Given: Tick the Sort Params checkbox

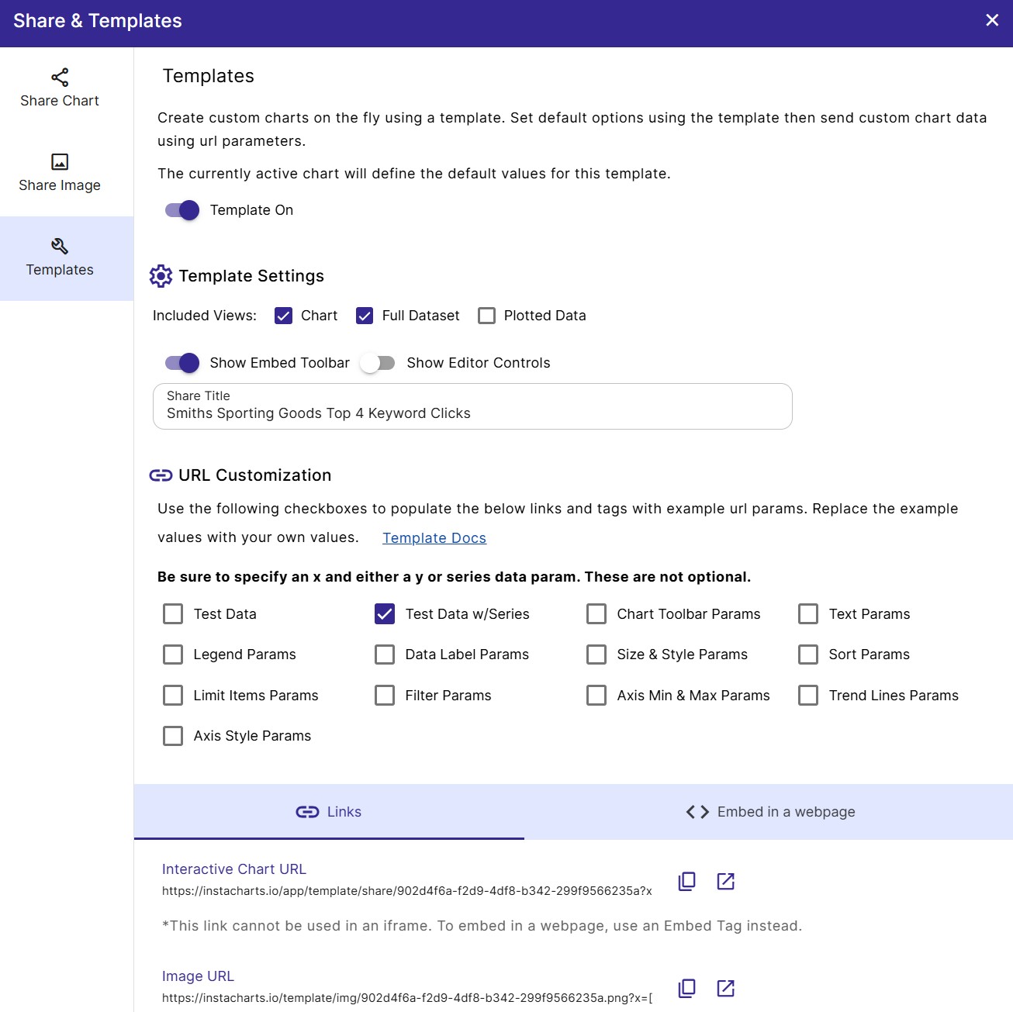Looking at the screenshot, I should coord(808,655).
